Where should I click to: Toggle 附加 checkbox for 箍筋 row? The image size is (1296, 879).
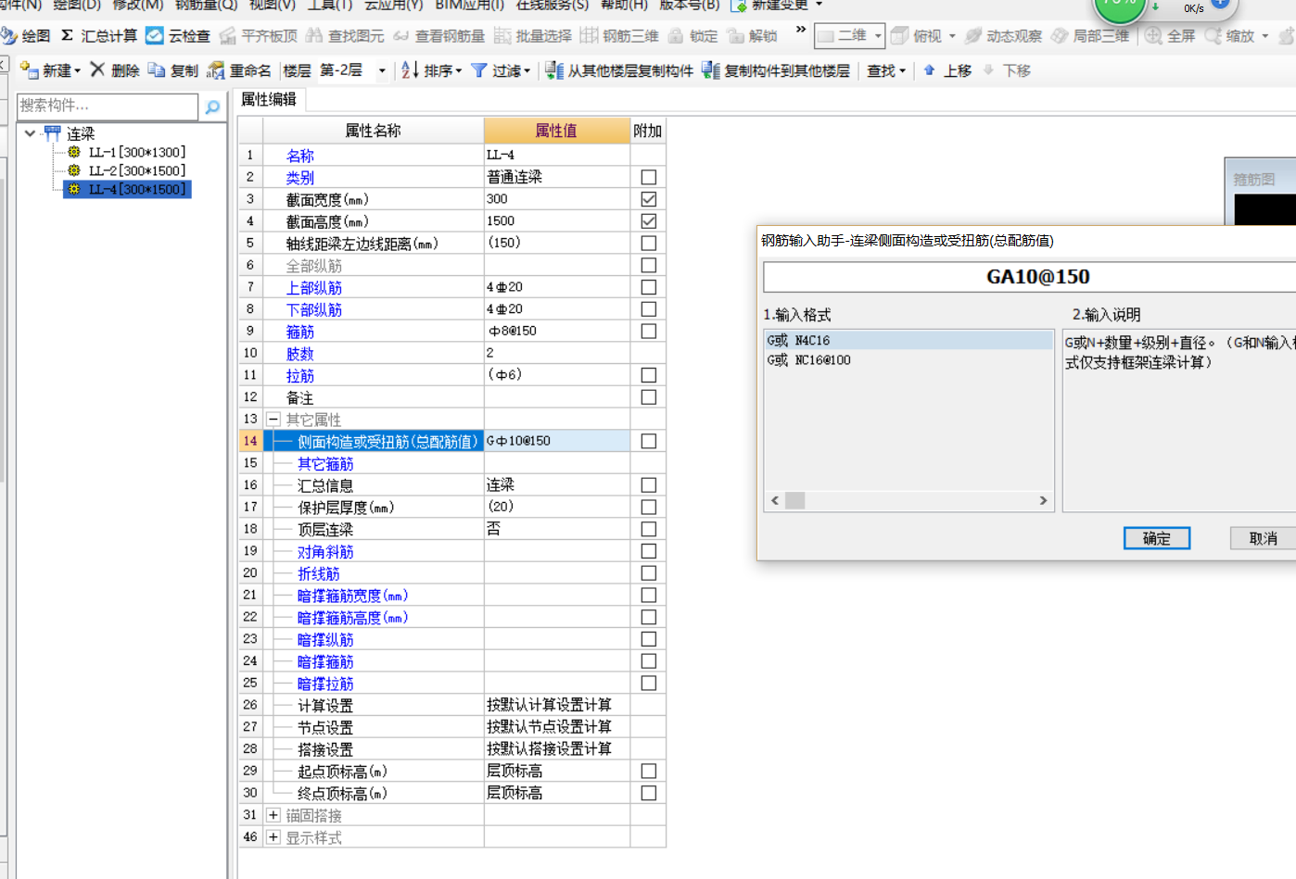[649, 331]
